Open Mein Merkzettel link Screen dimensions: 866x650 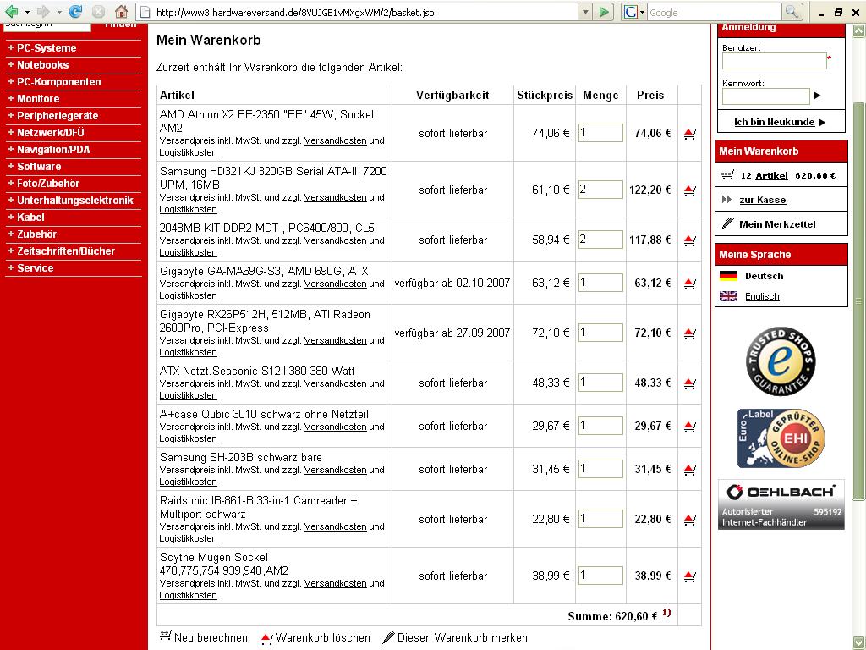(777, 224)
